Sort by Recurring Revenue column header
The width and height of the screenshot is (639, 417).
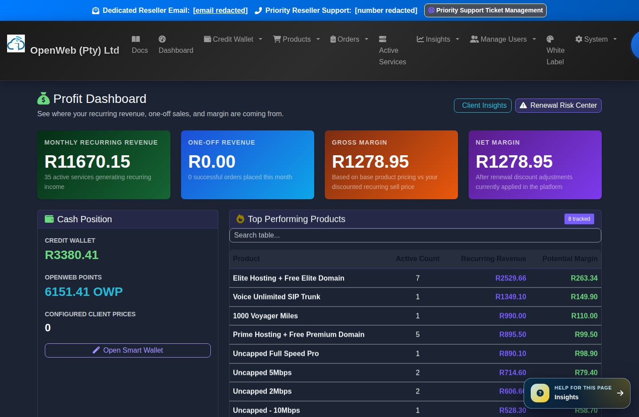[493, 259]
